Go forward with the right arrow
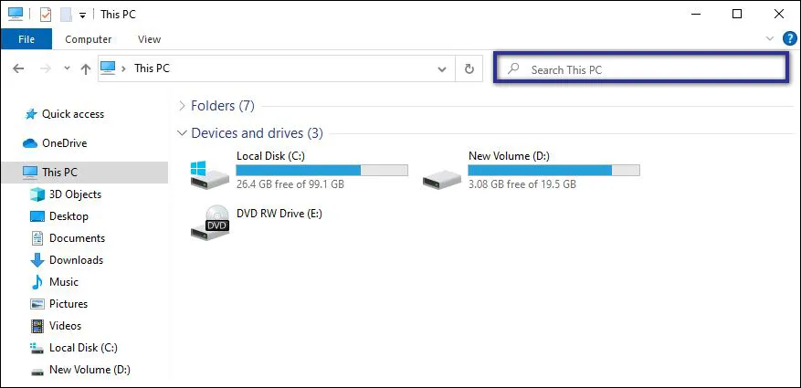The image size is (801, 388). (46, 68)
